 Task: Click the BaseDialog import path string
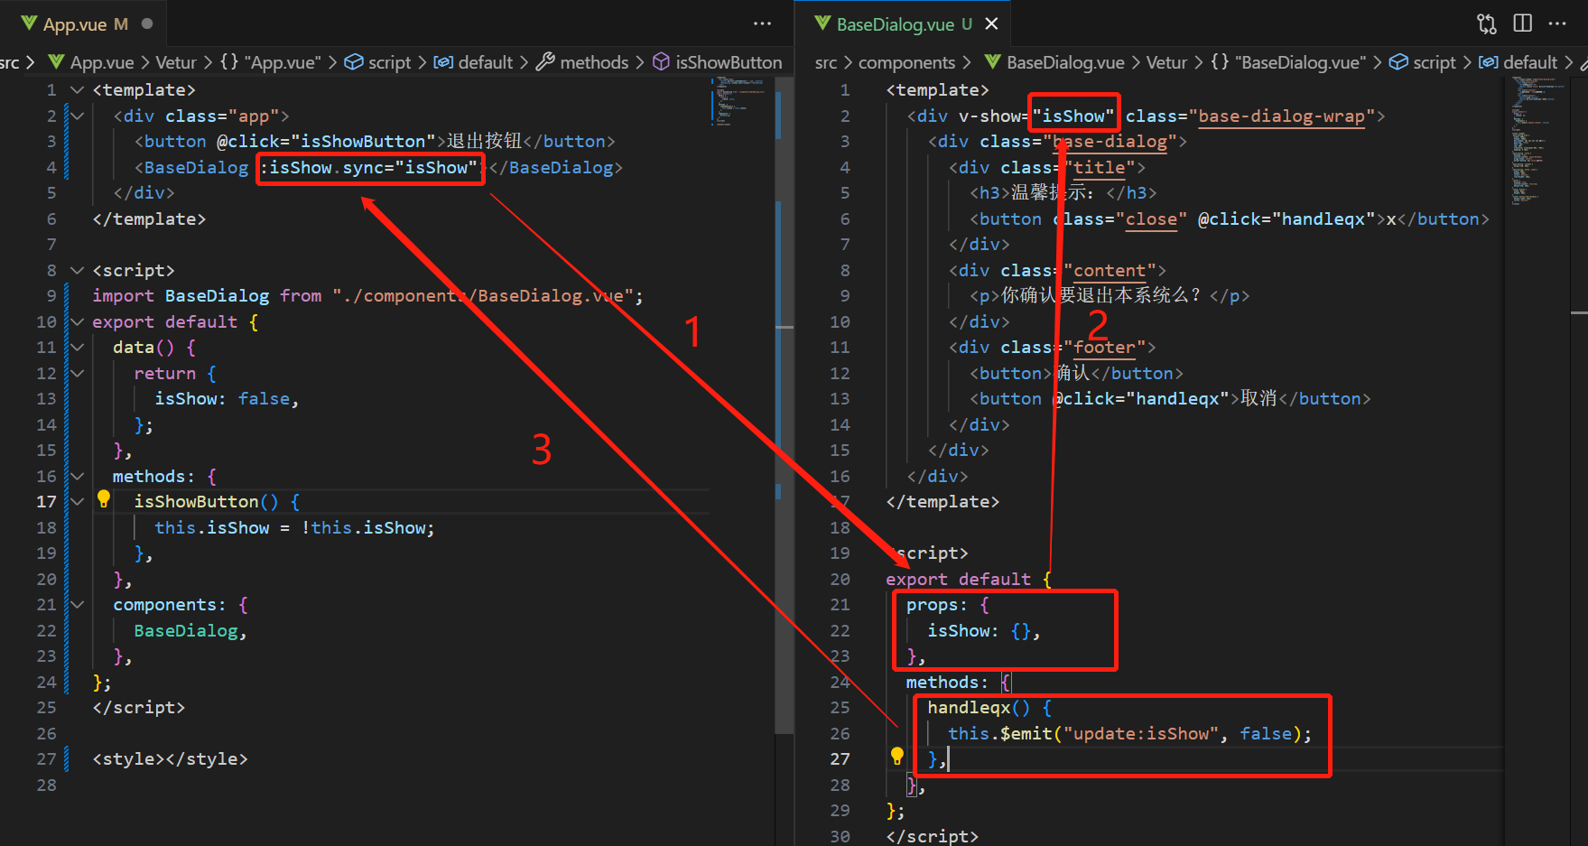(x=483, y=295)
